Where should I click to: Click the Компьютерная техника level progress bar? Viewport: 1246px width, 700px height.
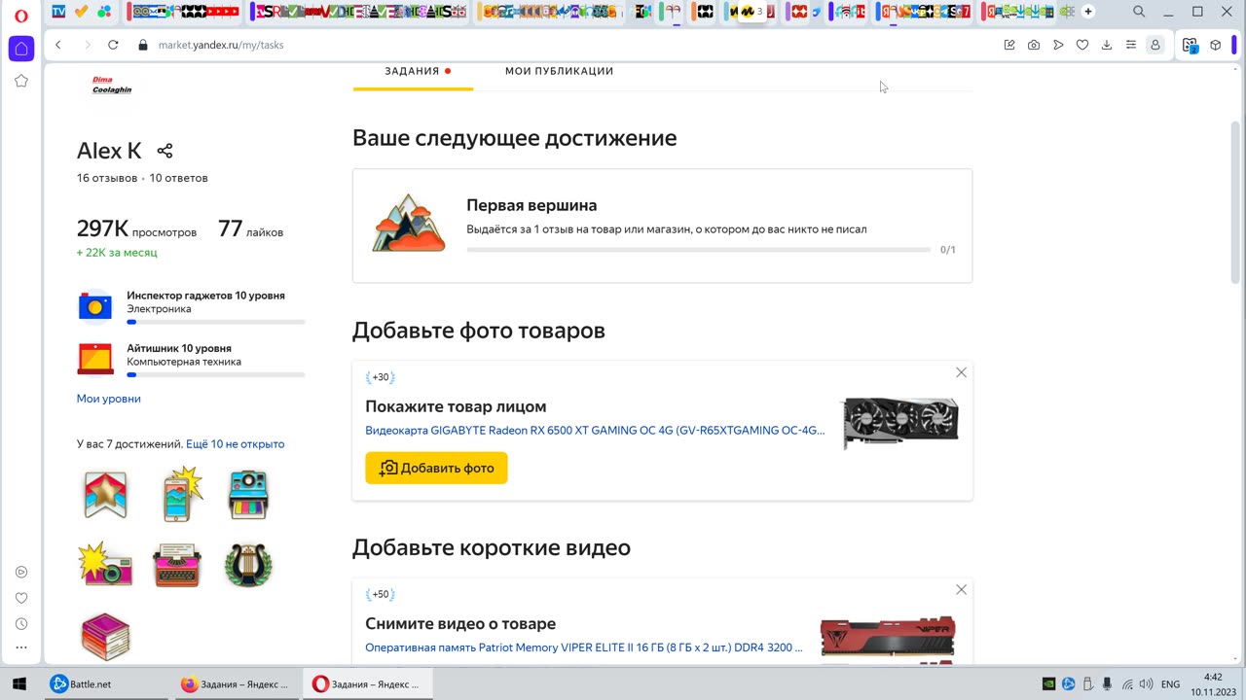coord(215,374)
